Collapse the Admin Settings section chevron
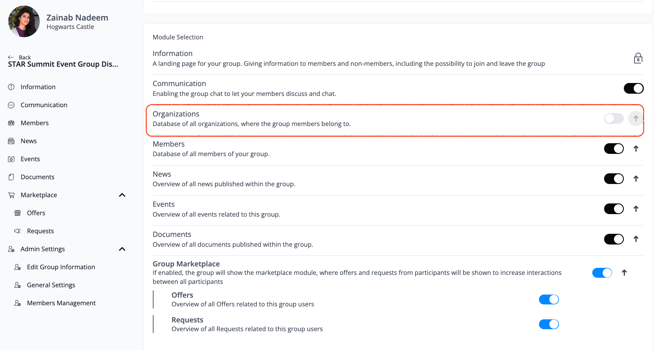654x350 pixels. click(x=122, y=249)
